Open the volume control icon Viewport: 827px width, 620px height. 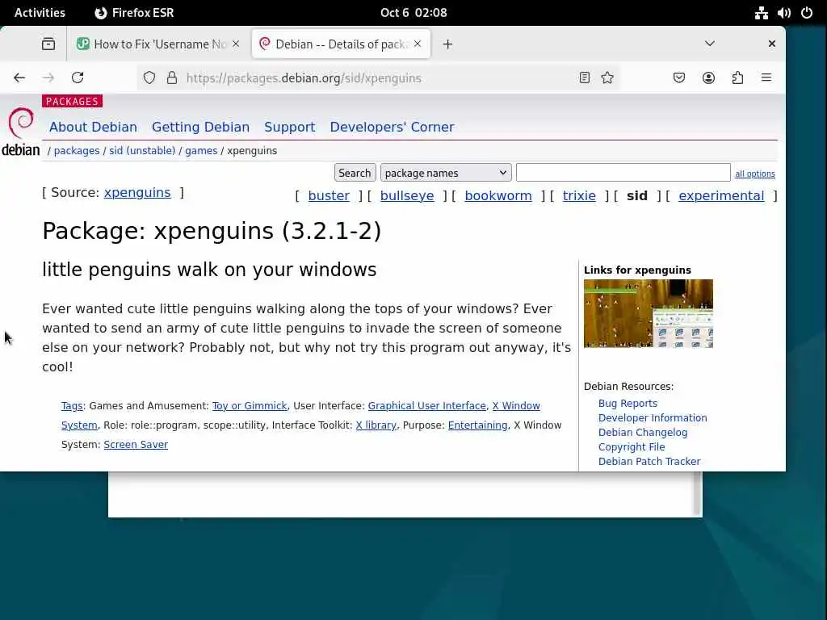coord(784,13)
